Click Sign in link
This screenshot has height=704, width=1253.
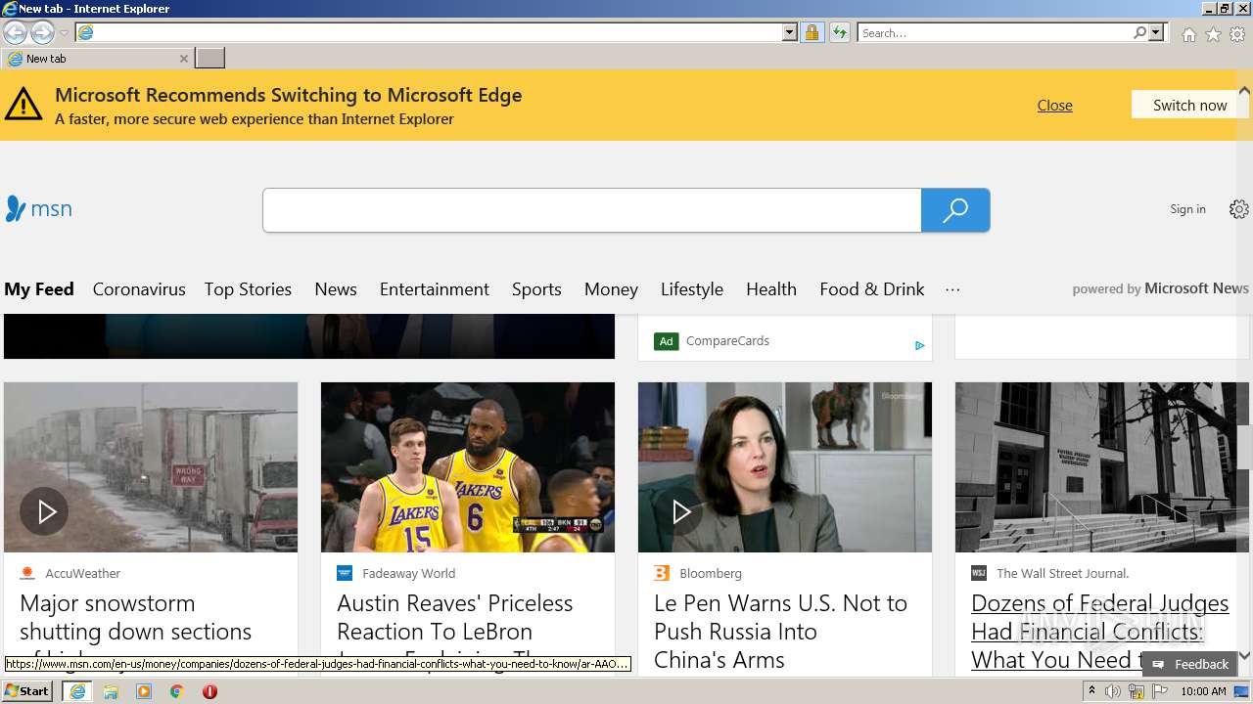pyautogui.click(x=1187, y=209)
